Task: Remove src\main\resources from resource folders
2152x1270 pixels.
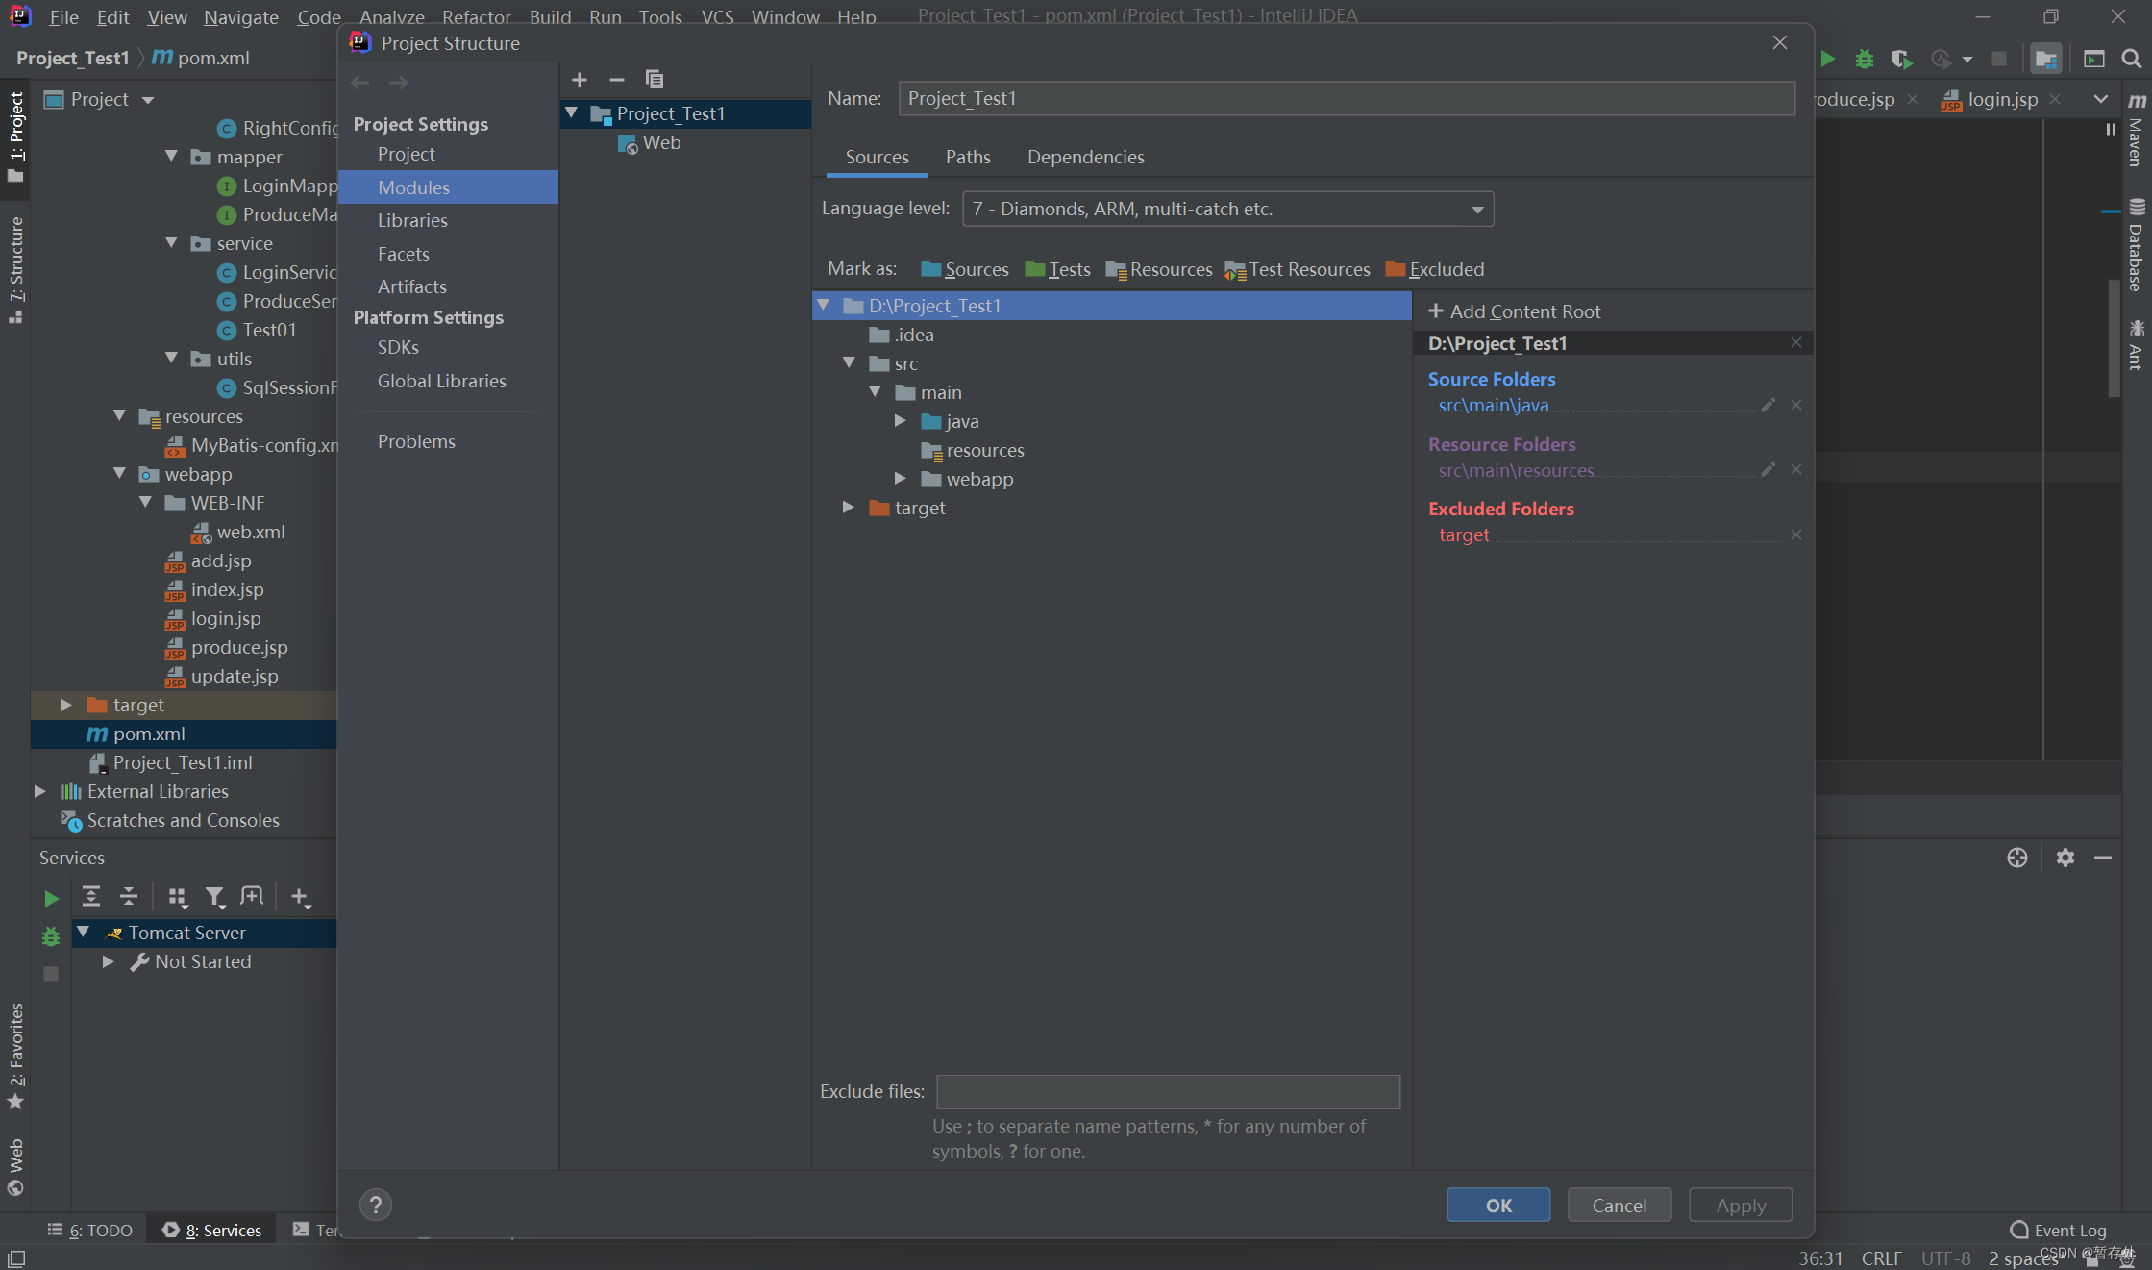Action: tap(1796, 469)
